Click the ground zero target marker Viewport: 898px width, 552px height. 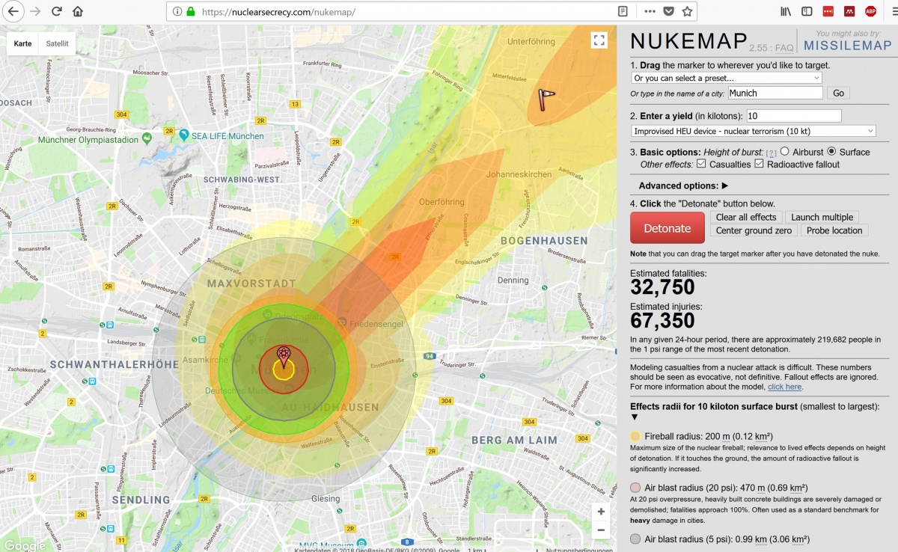(283, 355)
